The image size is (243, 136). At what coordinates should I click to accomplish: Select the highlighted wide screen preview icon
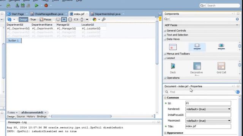tap(64, 19)
